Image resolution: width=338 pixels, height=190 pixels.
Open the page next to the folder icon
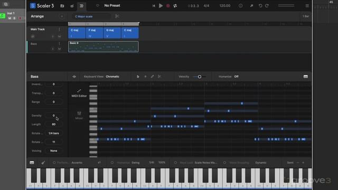coord(72,6)
